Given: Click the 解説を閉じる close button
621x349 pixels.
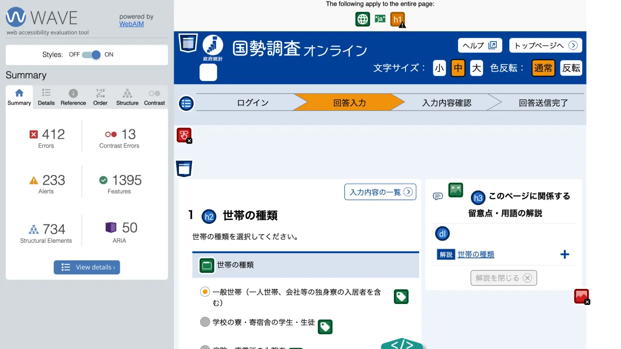Looking at the screenshot, I should tap(504, 278).
